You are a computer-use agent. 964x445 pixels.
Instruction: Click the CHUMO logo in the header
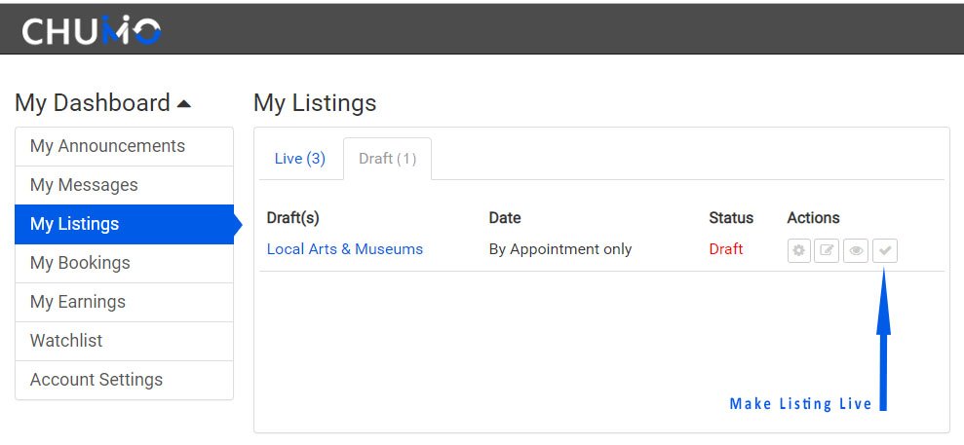92,30
